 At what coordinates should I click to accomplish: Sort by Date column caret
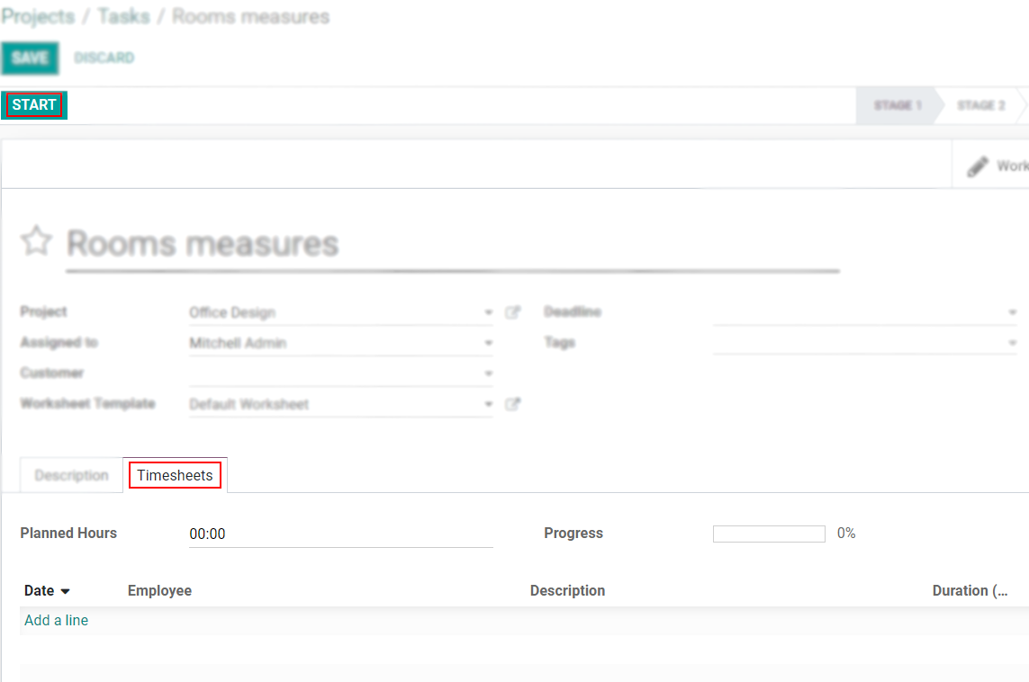click(65, 591)
